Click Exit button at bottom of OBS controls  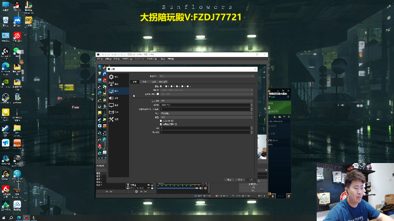click(x=253, y=191)
